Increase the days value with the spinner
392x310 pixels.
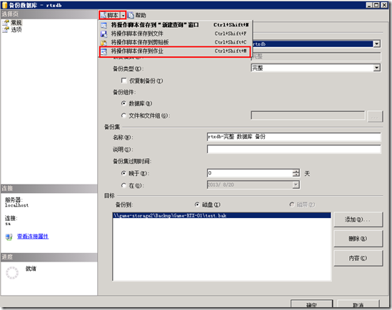[296, 171]
